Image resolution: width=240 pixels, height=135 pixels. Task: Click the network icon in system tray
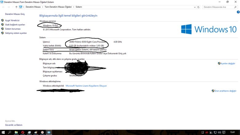pyautogui.click(x=215, y=133)
